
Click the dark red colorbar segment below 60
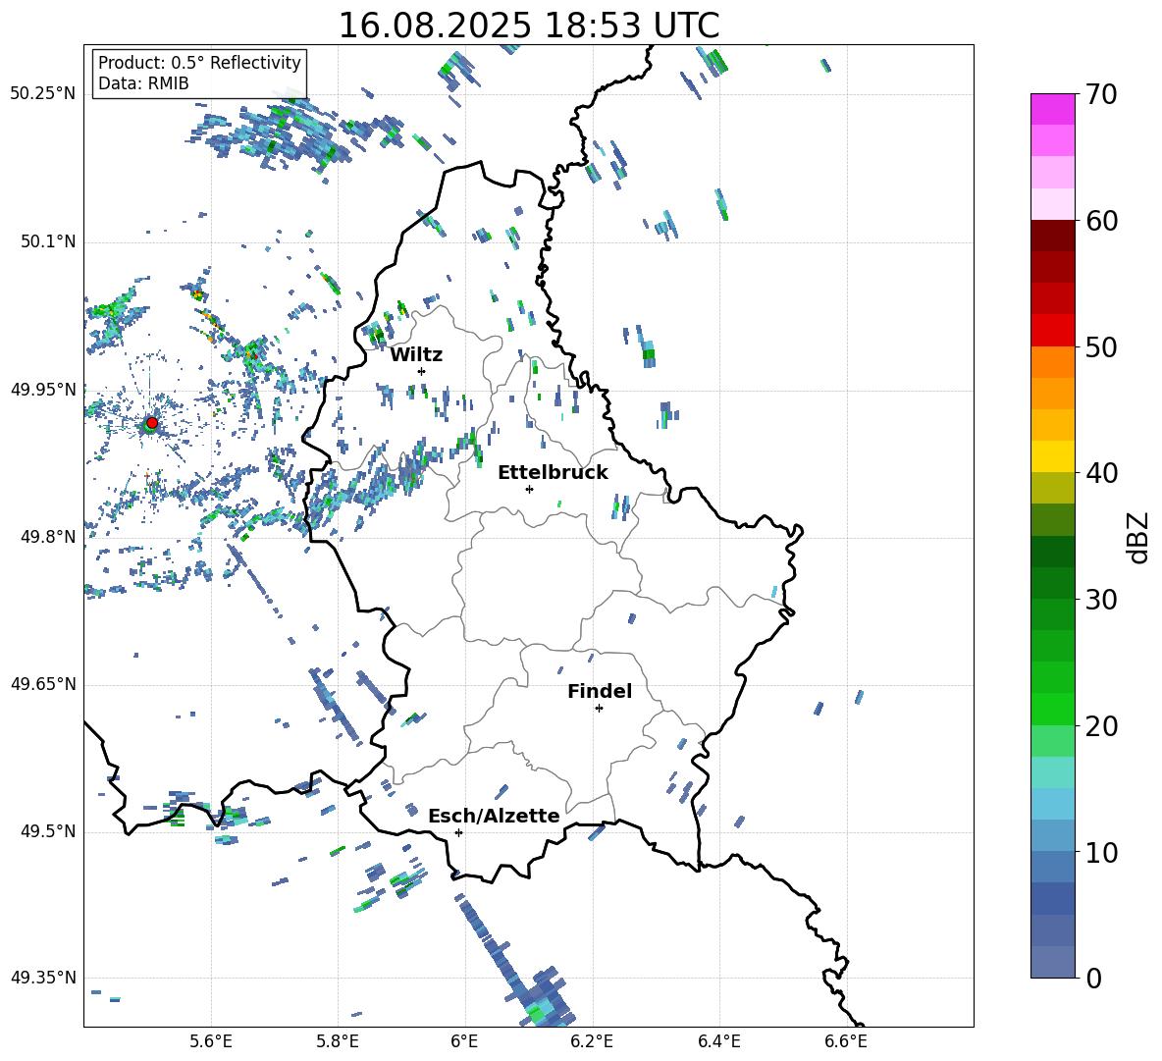tap(1053, 236)
